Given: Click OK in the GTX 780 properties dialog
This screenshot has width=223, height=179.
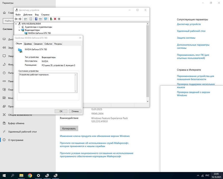Looking at the screenshot, I should click(61, 111).
